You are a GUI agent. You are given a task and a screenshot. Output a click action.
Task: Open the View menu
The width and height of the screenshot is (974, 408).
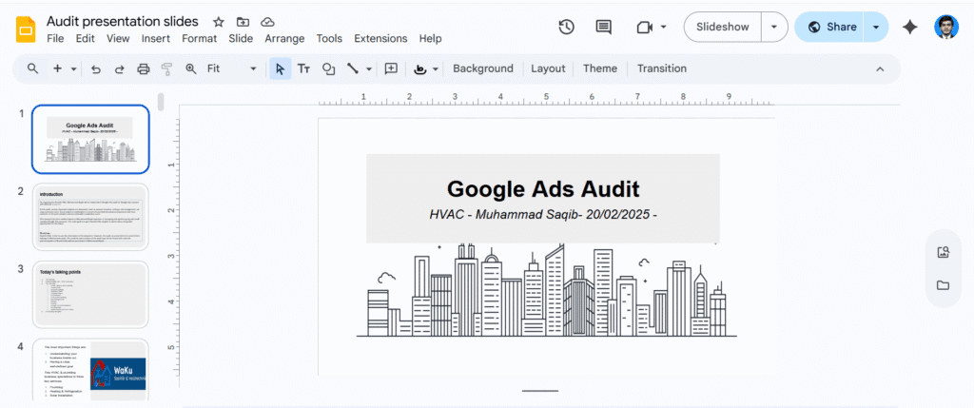point(118,38)
